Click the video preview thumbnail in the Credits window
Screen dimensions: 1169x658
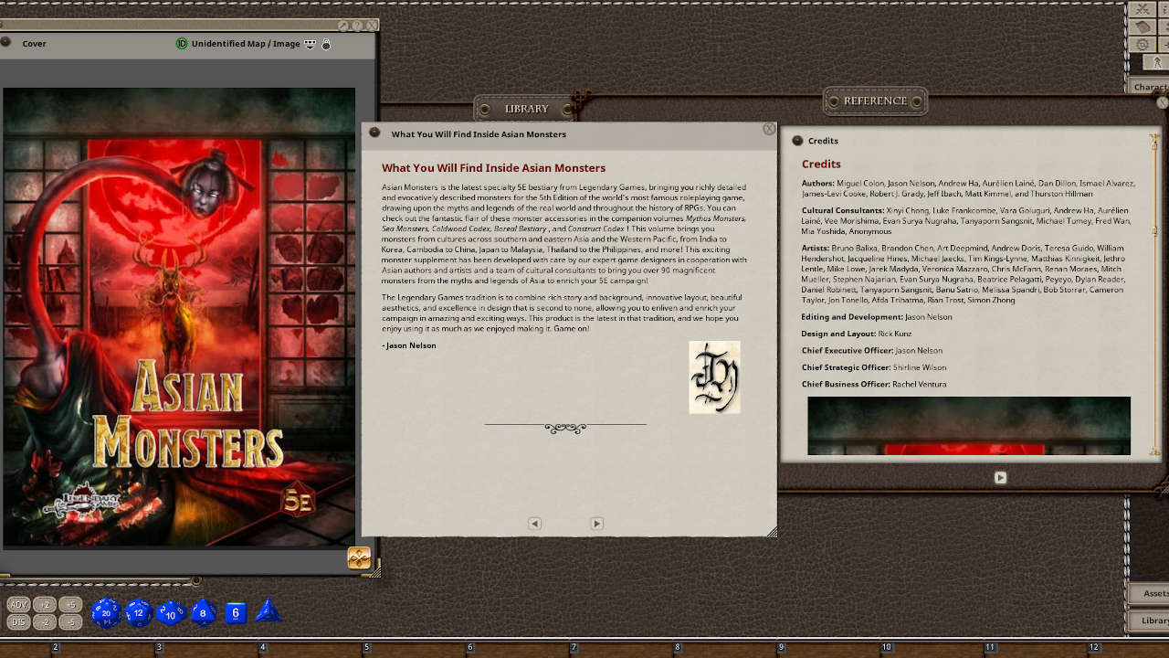pyautogui.click(x=967, y=425)
